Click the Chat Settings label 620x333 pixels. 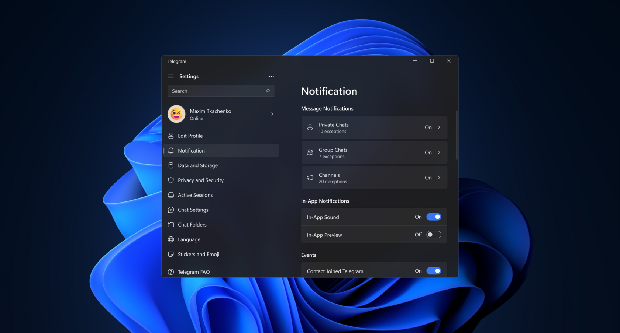pyautogui.click(x=193, y=210)
